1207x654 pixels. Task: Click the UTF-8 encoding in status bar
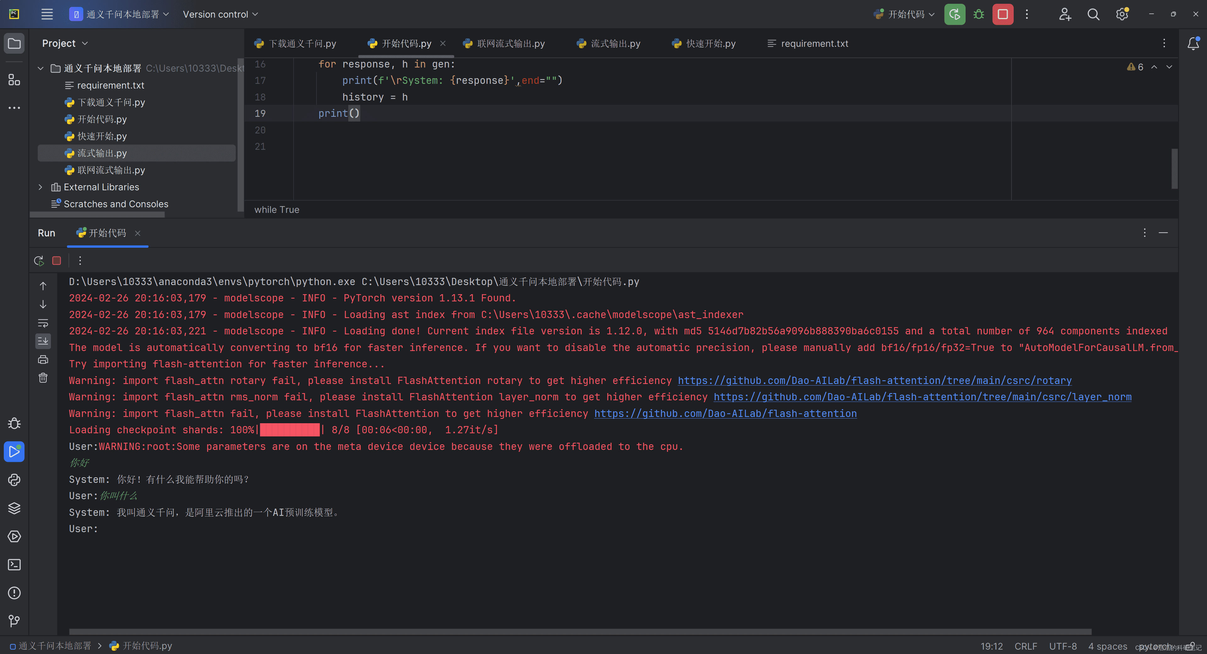pos(1063,646)
